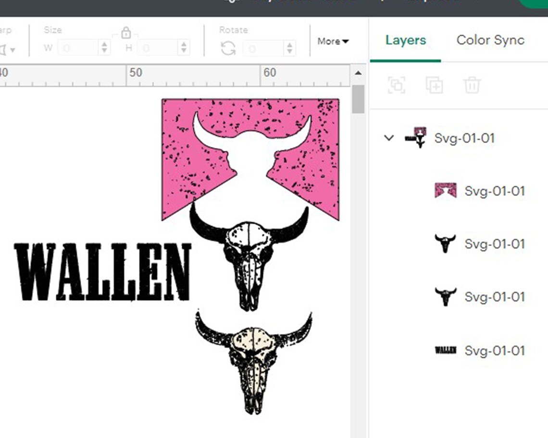548x438 pixels.
Task: Click the pink skull banner layer thumbnail
Action: (x=445, y=191)
